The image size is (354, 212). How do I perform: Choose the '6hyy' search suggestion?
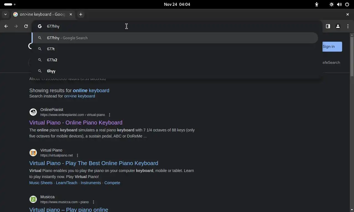click(x=175, y=71)
